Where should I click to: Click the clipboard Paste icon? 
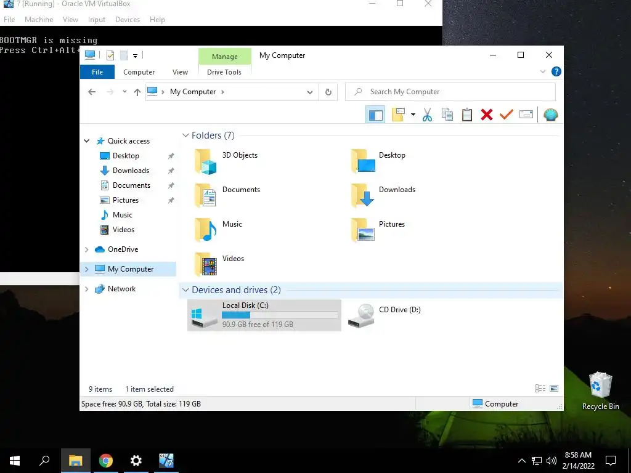[x=467, y=115]
